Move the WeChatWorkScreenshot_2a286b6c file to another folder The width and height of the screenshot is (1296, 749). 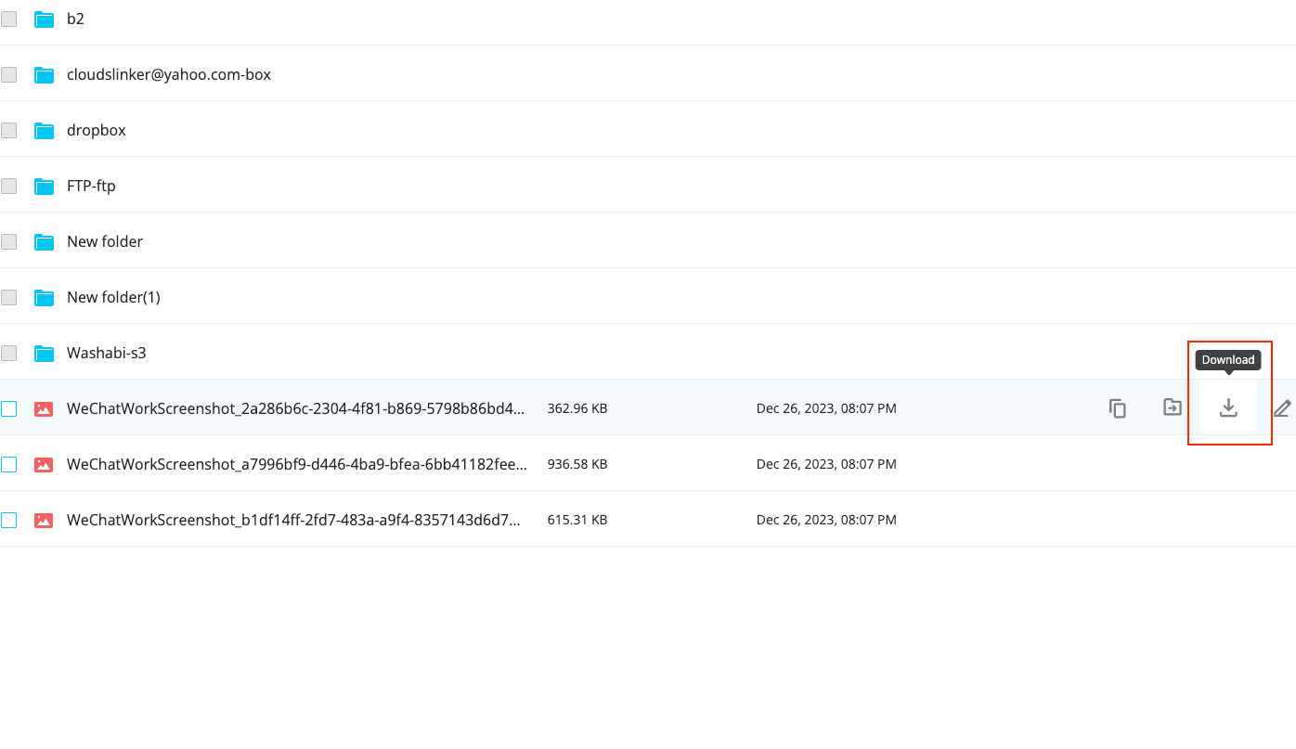[x=1172, y=408]
